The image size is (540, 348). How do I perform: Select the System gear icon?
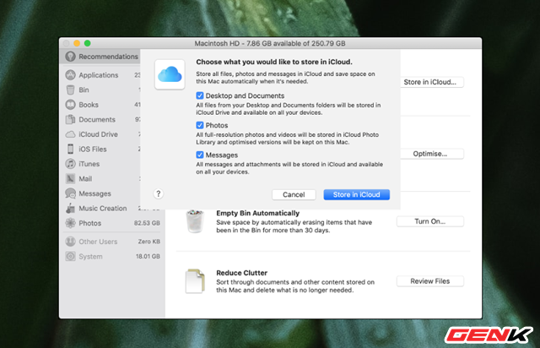(70, 256)
